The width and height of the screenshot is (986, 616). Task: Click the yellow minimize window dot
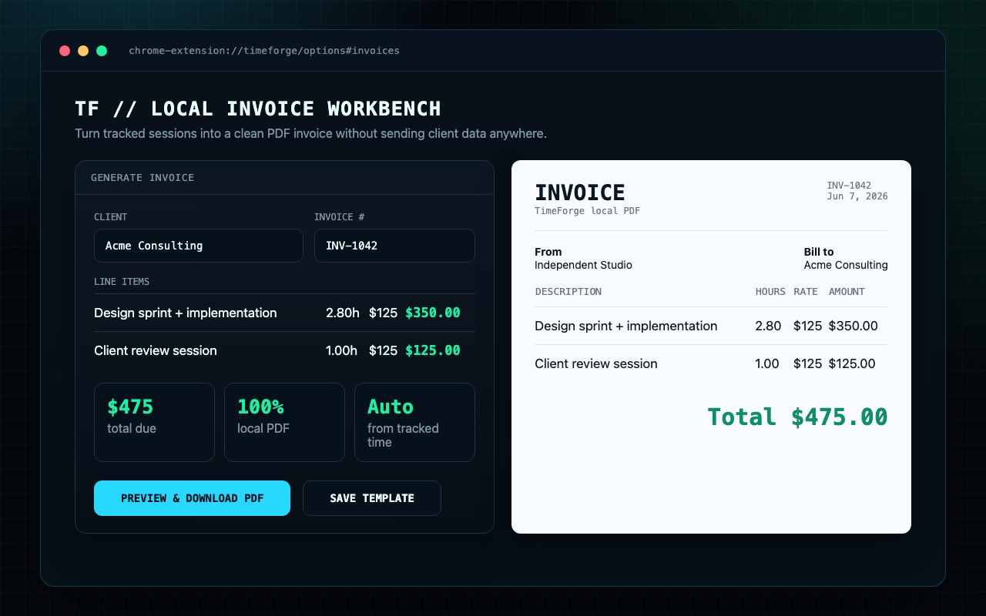click(83, 51)
